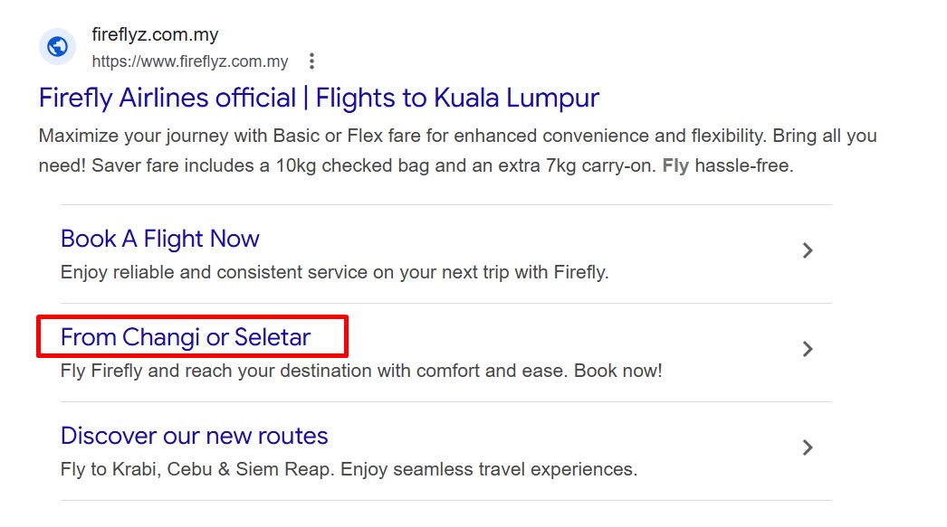Open the From Changi or Seletar sitelink
Viewport: 947px width, 527px height.
click(x=186, y=337)
